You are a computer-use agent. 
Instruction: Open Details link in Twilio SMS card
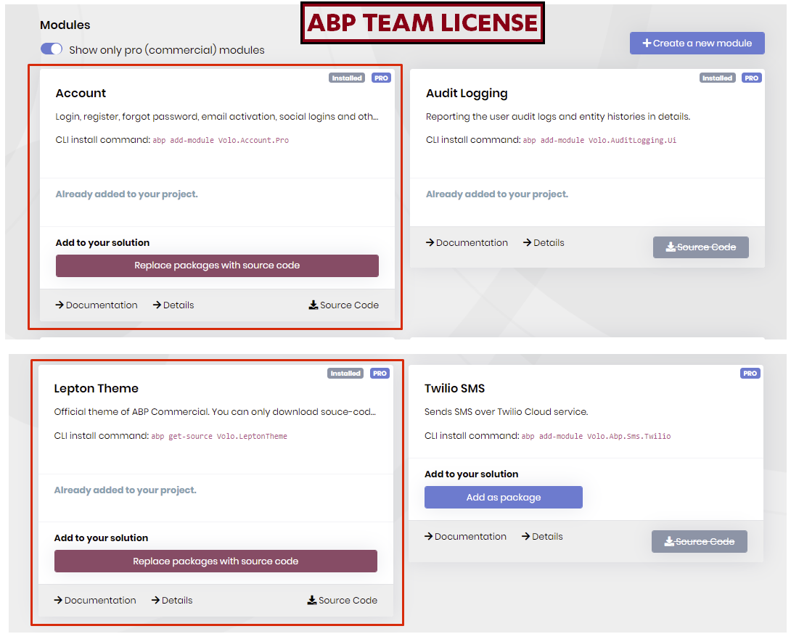[x=542, y=537]
